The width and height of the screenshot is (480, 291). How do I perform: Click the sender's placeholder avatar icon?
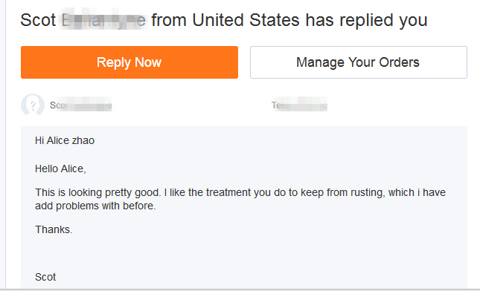point(33,105)
